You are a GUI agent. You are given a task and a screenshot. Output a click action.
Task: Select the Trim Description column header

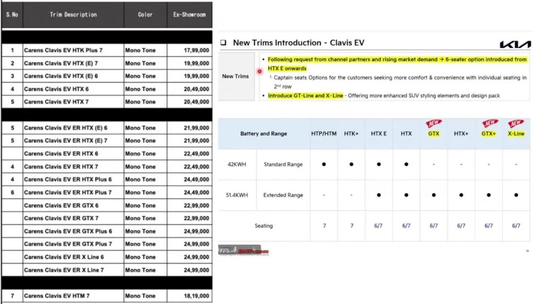(x=73, y=15)
